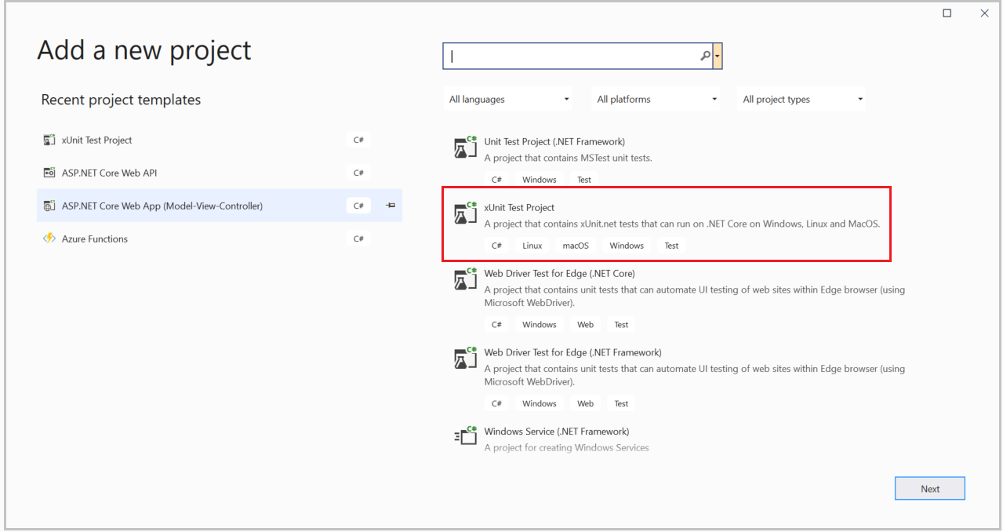The image size is (1003, 532).
Task: Select Web Driver Test for Edge (.NET Framework)
Action: click(572, 352)
